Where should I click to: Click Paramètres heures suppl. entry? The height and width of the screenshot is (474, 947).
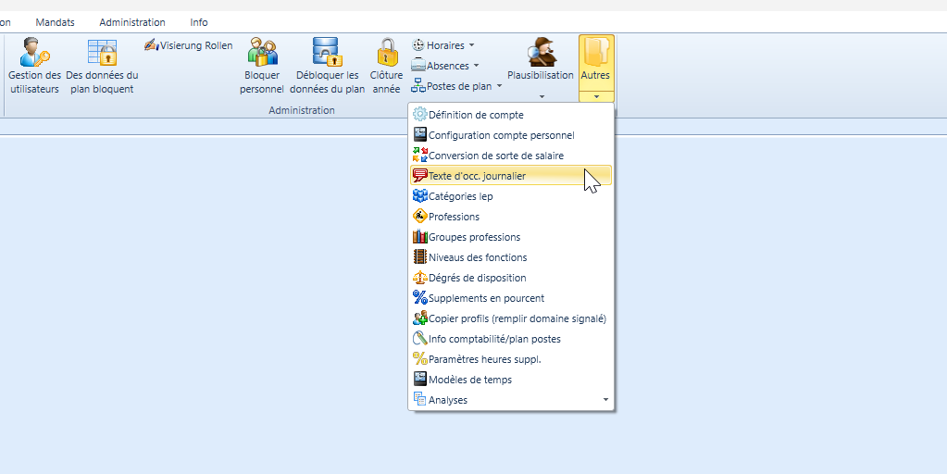pyautogui.click(x=484, y=359)
